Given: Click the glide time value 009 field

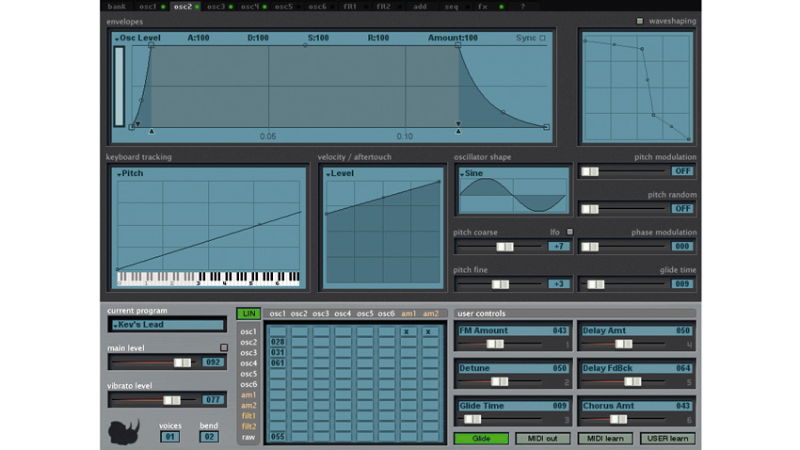Looking at the screenshot, I should coord(682,284).
